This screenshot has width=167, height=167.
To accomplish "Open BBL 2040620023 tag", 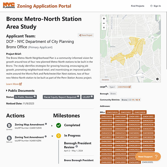I will coord(120,150).
